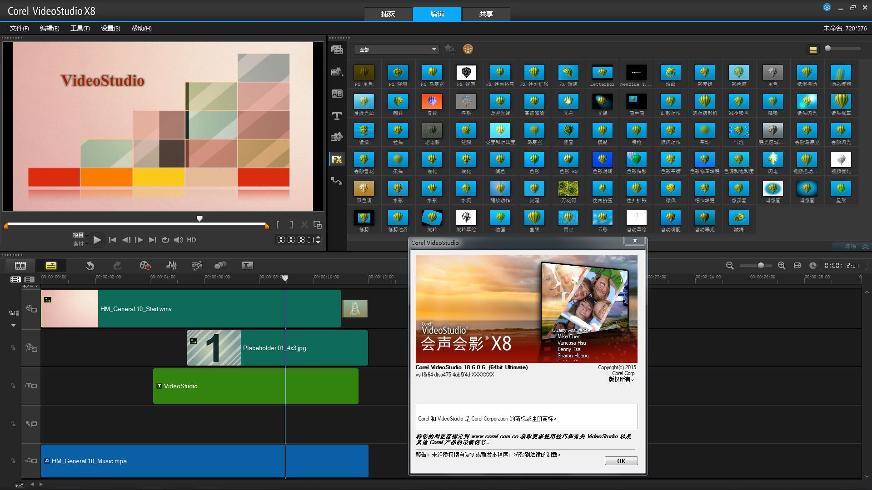Click the project duration clock icon
The width and height of the screenshot is (872, 490).
click(812, 266)
